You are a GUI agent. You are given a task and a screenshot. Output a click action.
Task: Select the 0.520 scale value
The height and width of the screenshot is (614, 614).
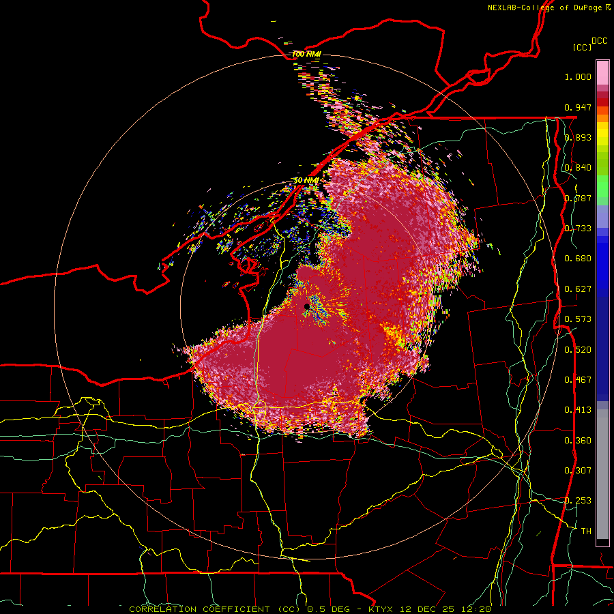tap(578, 350)
